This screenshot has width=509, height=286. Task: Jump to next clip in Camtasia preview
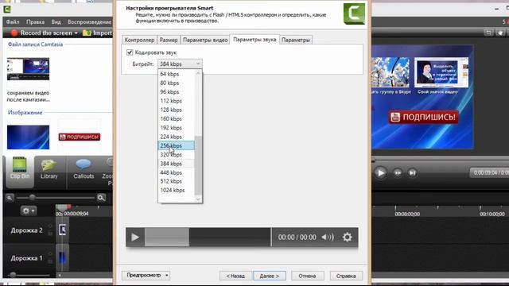(x=412, y=173)
